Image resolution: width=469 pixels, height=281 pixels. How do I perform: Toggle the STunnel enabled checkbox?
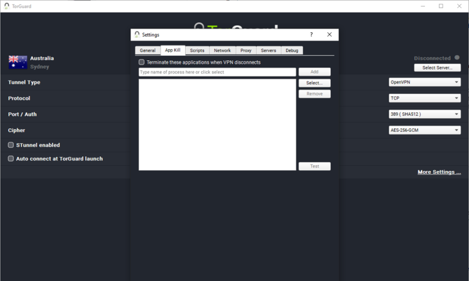click(11, 145)
